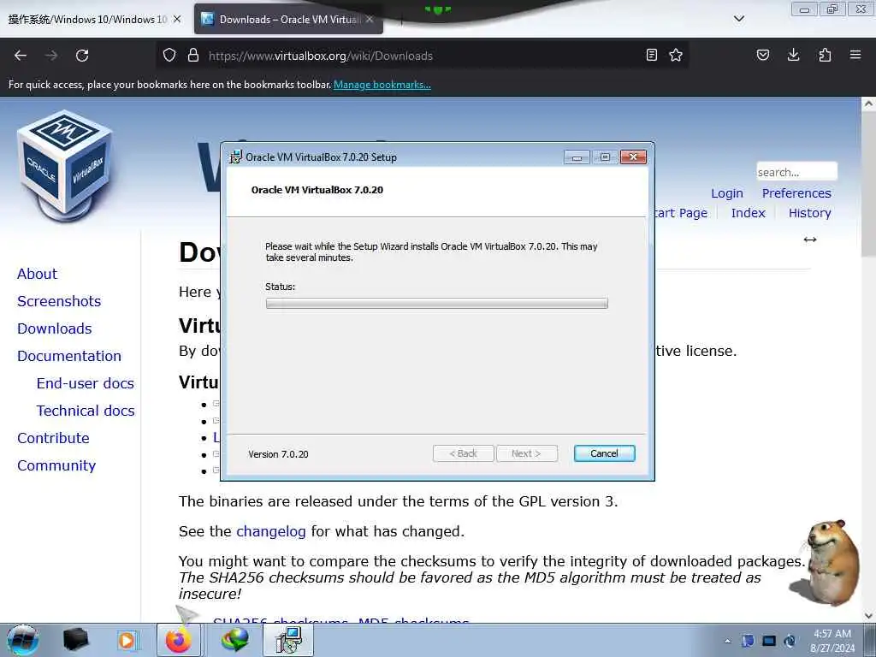Click the tray flag action center icon

point(748,641)
